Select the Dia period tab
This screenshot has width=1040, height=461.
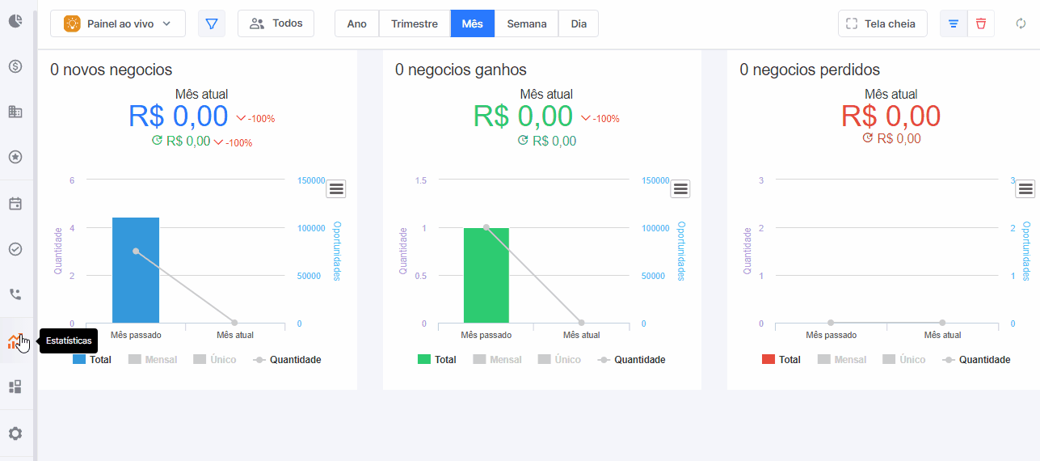pos(579,23)
